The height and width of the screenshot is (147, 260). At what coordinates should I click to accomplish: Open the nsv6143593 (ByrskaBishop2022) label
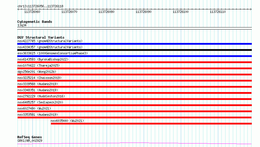tap(43, 59)
